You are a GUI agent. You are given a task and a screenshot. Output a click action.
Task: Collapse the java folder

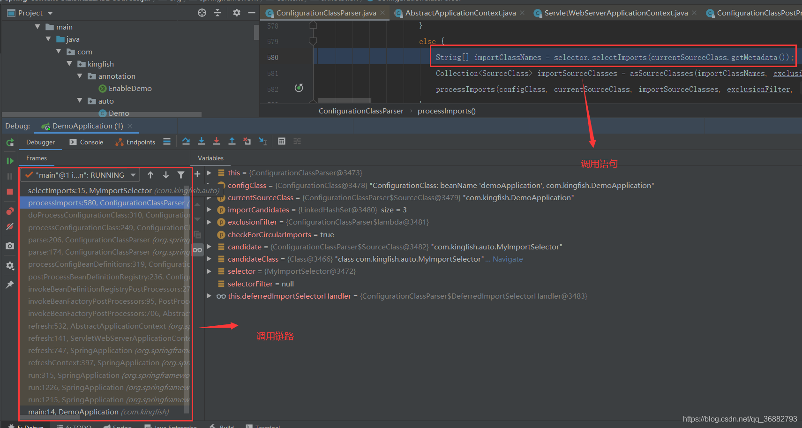48,39
